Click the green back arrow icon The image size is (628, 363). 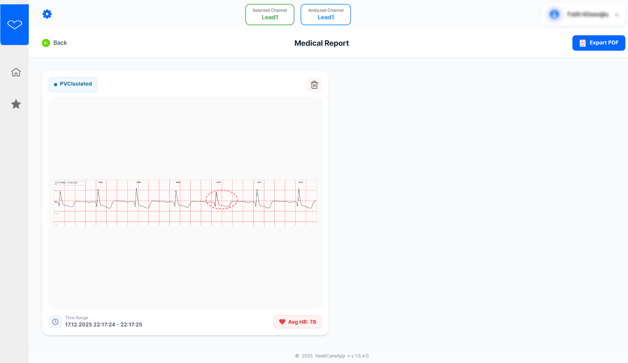[x=46, y=43]
